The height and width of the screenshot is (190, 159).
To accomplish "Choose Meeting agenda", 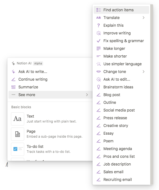I will pos(121,149).
